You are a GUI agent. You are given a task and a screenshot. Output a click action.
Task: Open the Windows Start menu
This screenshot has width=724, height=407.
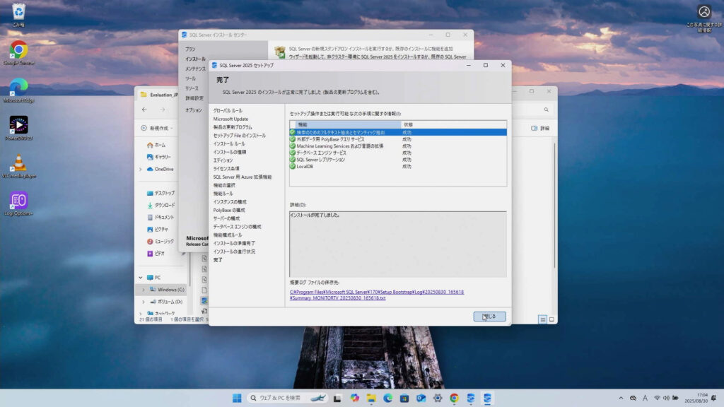[x=237, y=399]
